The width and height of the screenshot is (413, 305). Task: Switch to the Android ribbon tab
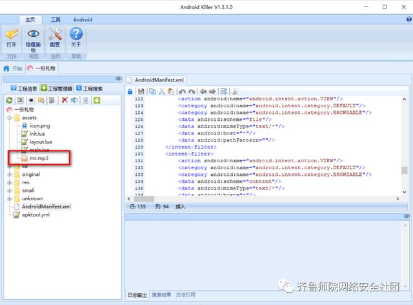coord(83,19)
